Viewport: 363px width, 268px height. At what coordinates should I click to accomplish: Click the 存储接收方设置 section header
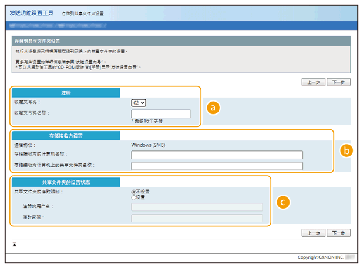tap(66, 136)
